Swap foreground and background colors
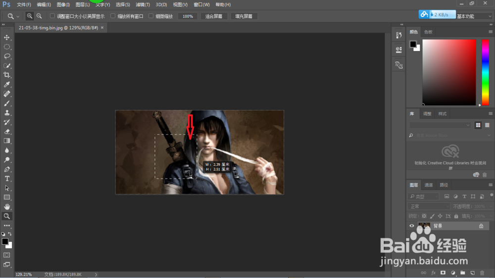The image size is (495, 278). pyautogui.click(x=10, y=234)
